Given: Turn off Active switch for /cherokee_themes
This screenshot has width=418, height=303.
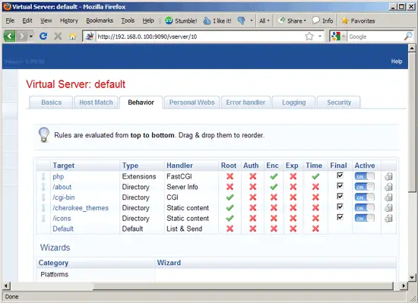Looking at the screenshot, I should click(x=364, y=207).
